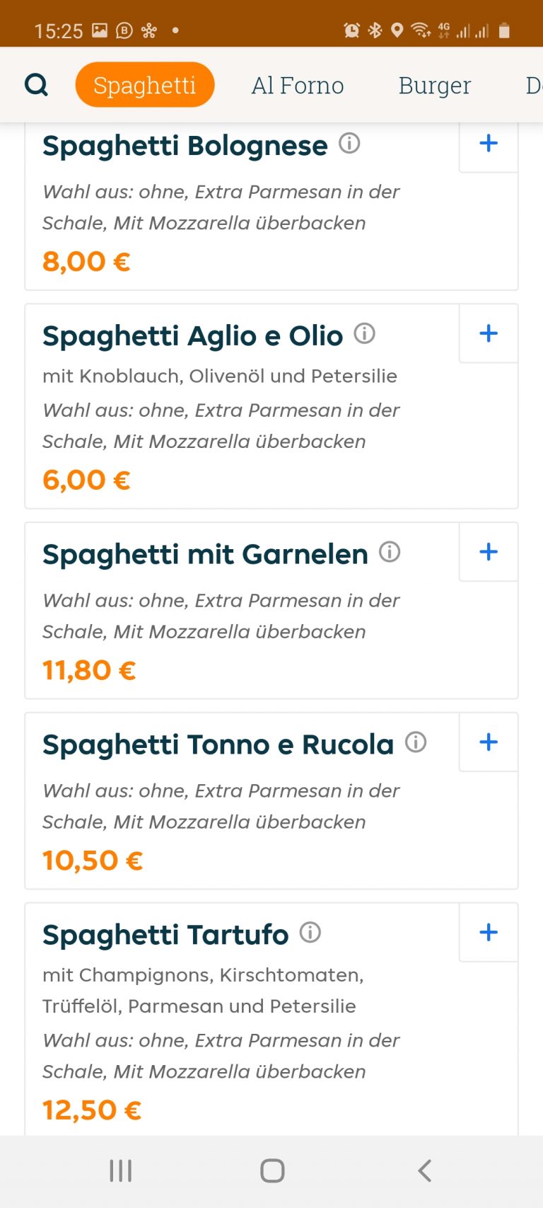Switch to the Al Forno tab
Screen dimensions: 543x1208
298,85
